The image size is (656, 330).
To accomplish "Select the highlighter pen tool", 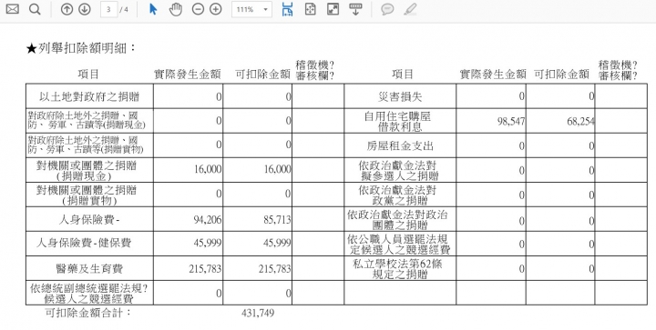I will click(x=410, y=9).
